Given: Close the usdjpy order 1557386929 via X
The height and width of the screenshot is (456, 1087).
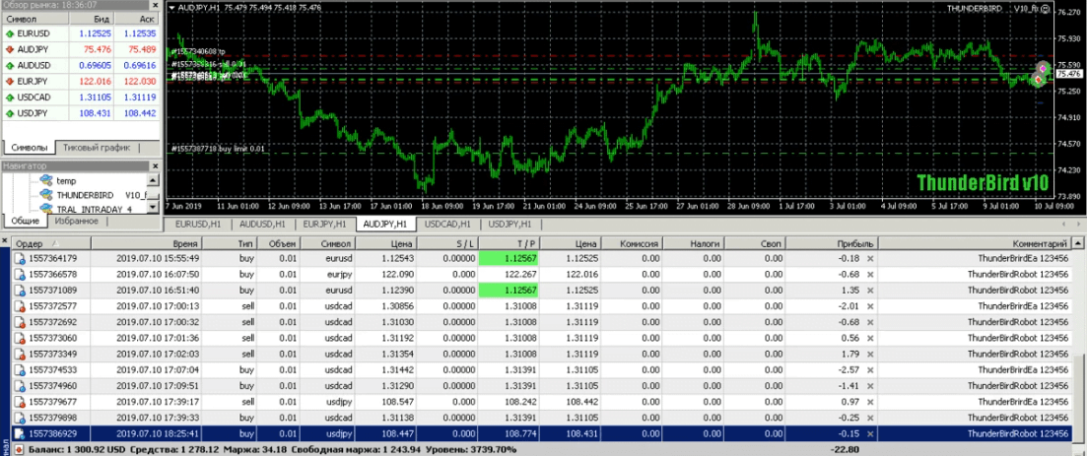Looking at the screenshot, I should (869, 433).
